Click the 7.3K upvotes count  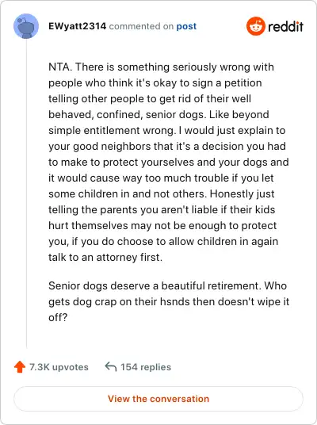(x=59, y=367)
